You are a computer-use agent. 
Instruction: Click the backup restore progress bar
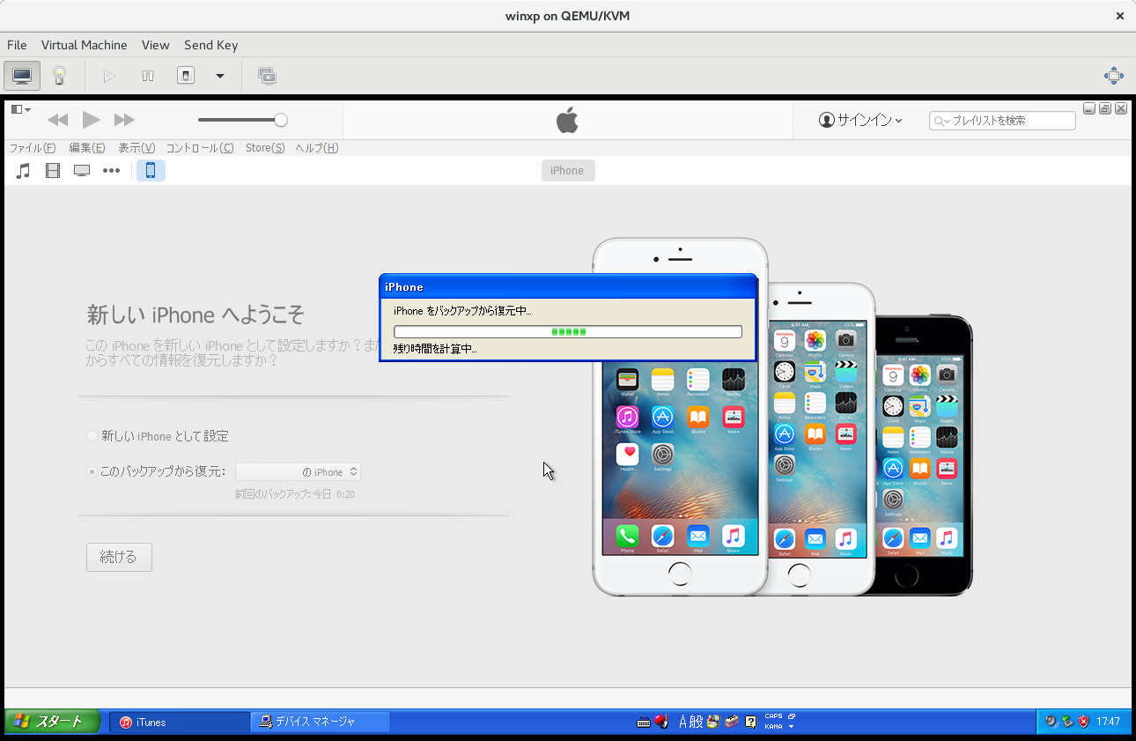568,331
